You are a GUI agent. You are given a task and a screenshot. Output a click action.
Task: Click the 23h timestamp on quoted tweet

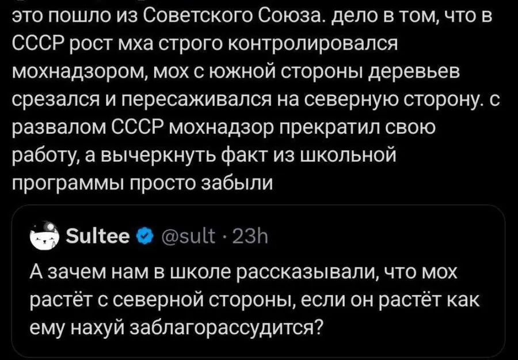click(x=250, y=237)
